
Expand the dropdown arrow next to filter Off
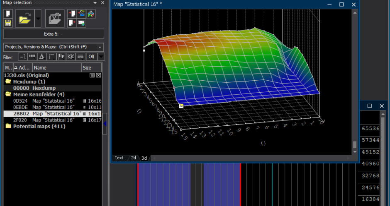click(x=101, y=57)
